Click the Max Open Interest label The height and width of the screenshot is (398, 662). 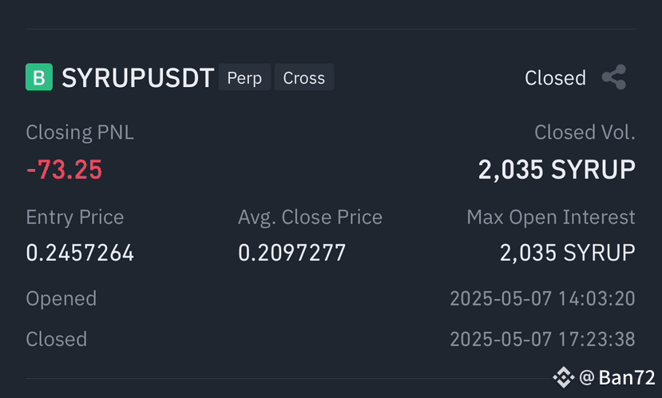click(x=551, y=218)
